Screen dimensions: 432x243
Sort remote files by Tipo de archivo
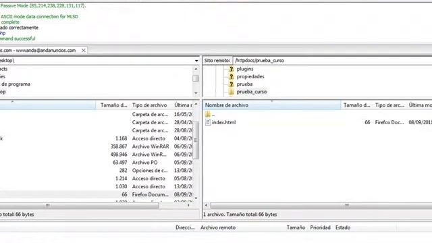pyautogui.click(x=389, y=105)
